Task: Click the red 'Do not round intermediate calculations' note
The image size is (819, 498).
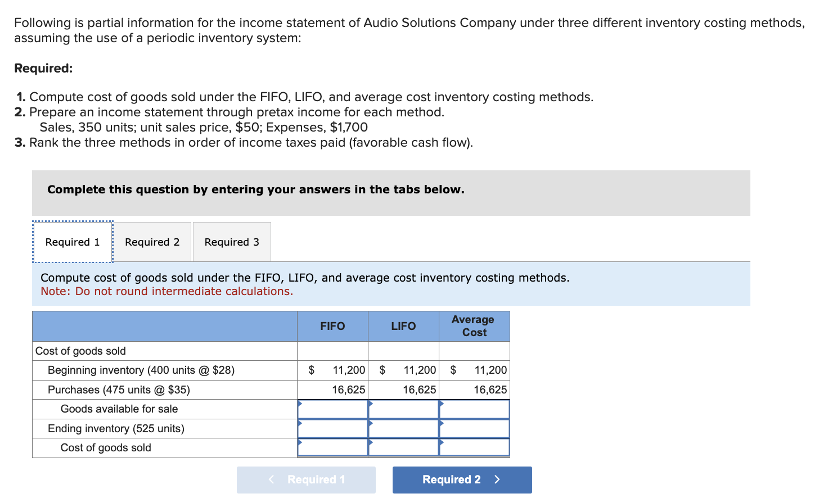Action: pos(166,291)
